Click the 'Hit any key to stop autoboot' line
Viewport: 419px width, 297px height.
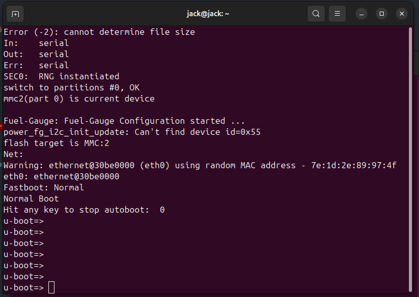coord(84,210)
